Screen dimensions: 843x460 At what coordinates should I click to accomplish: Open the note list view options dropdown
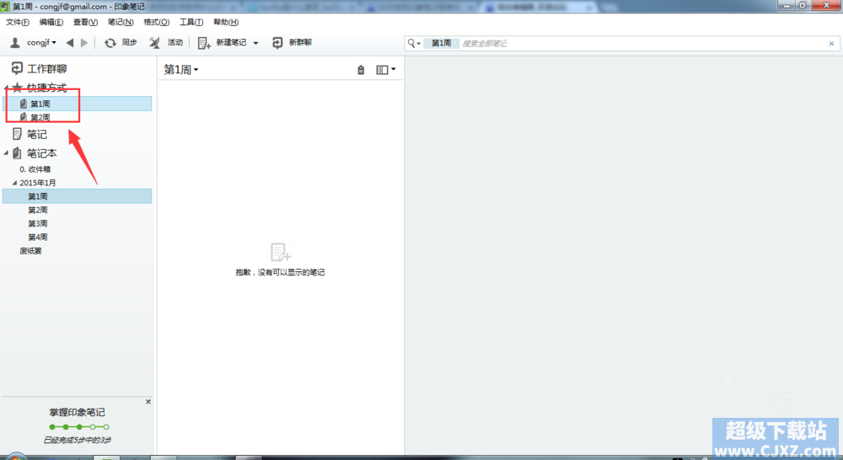(x=386, y=70)
